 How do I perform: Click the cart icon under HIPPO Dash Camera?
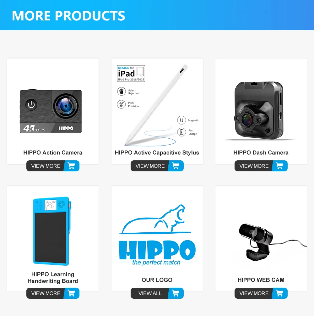[x=279, y=166]
